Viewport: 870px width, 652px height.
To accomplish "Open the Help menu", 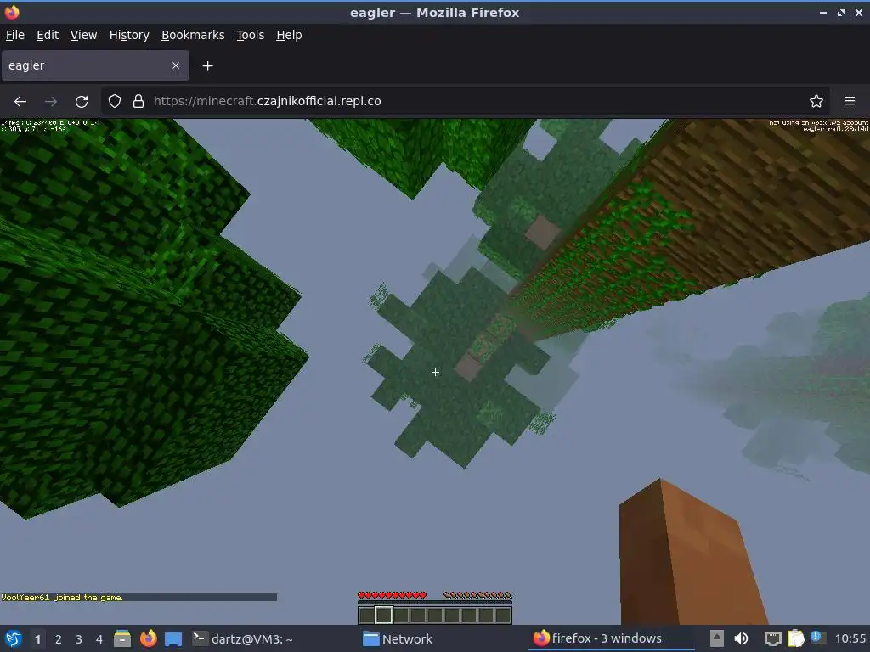I will (289, 35).
